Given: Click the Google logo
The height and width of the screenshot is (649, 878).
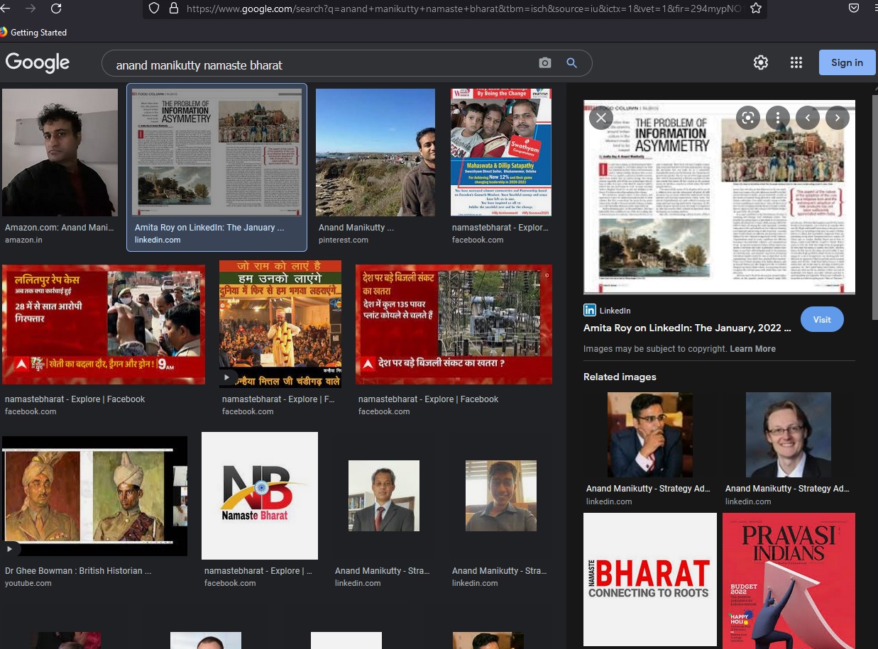Looking at the screenshot, I should [38, 62].
